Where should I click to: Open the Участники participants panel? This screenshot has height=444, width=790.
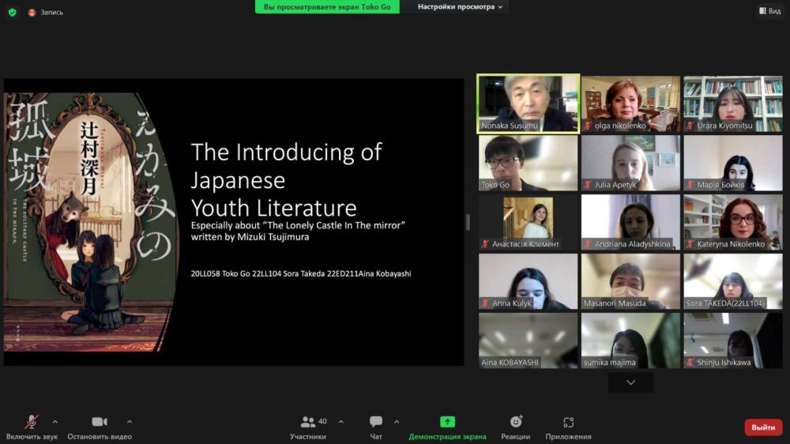pyautogui.click(x=308, y=427)
